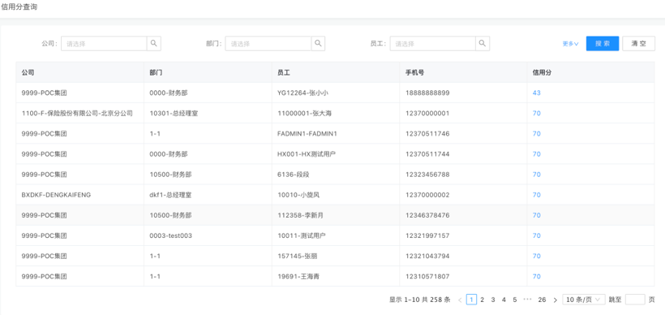Viewport: 665px width, 315px height.
Task: Click the 部门 field search icon
Action: (x=318, y=43)
